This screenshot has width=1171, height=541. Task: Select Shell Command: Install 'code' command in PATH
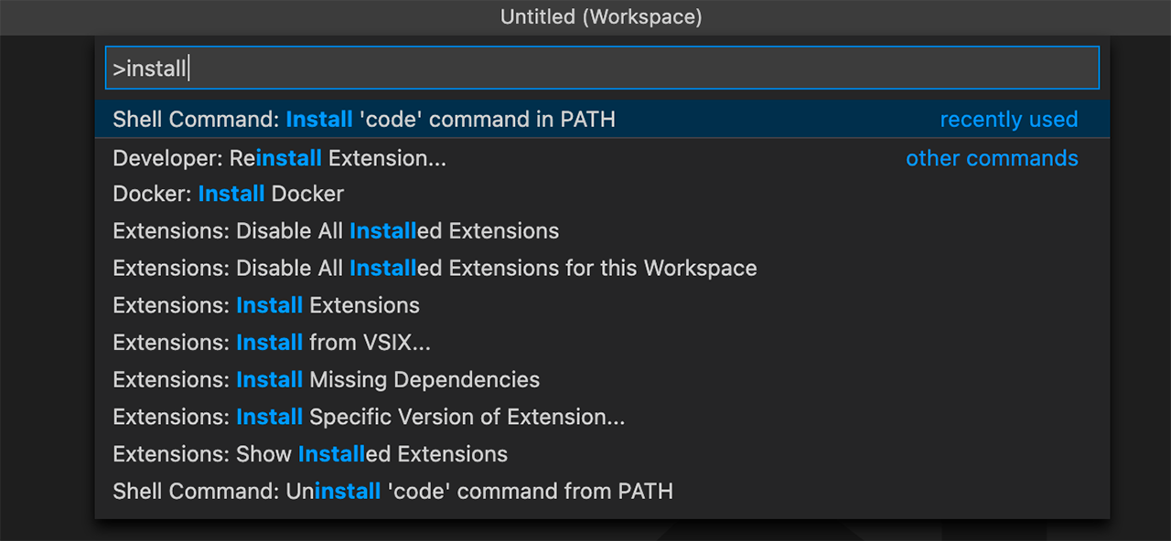click(x=602, y=119)
